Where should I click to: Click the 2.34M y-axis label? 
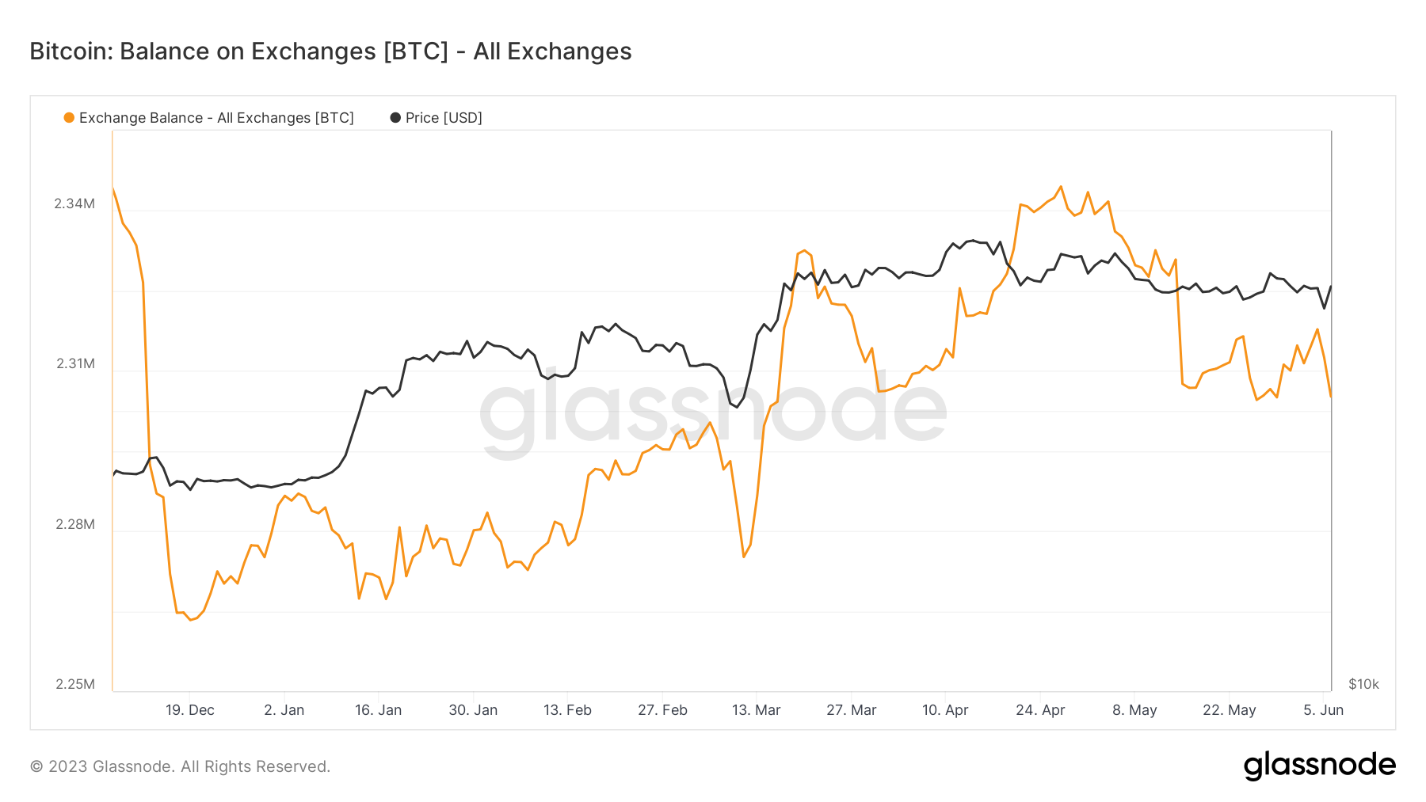pyautogui.click(x=74, y=203)
